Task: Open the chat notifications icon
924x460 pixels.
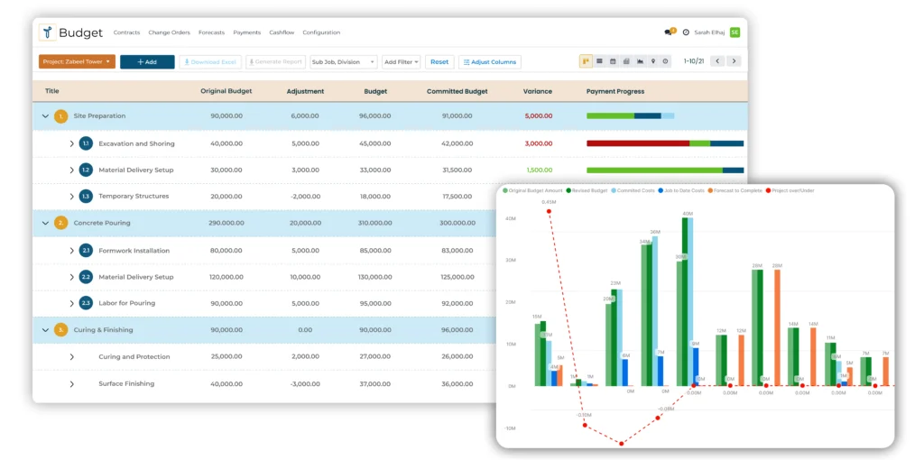Action: (x=669, y=32)
